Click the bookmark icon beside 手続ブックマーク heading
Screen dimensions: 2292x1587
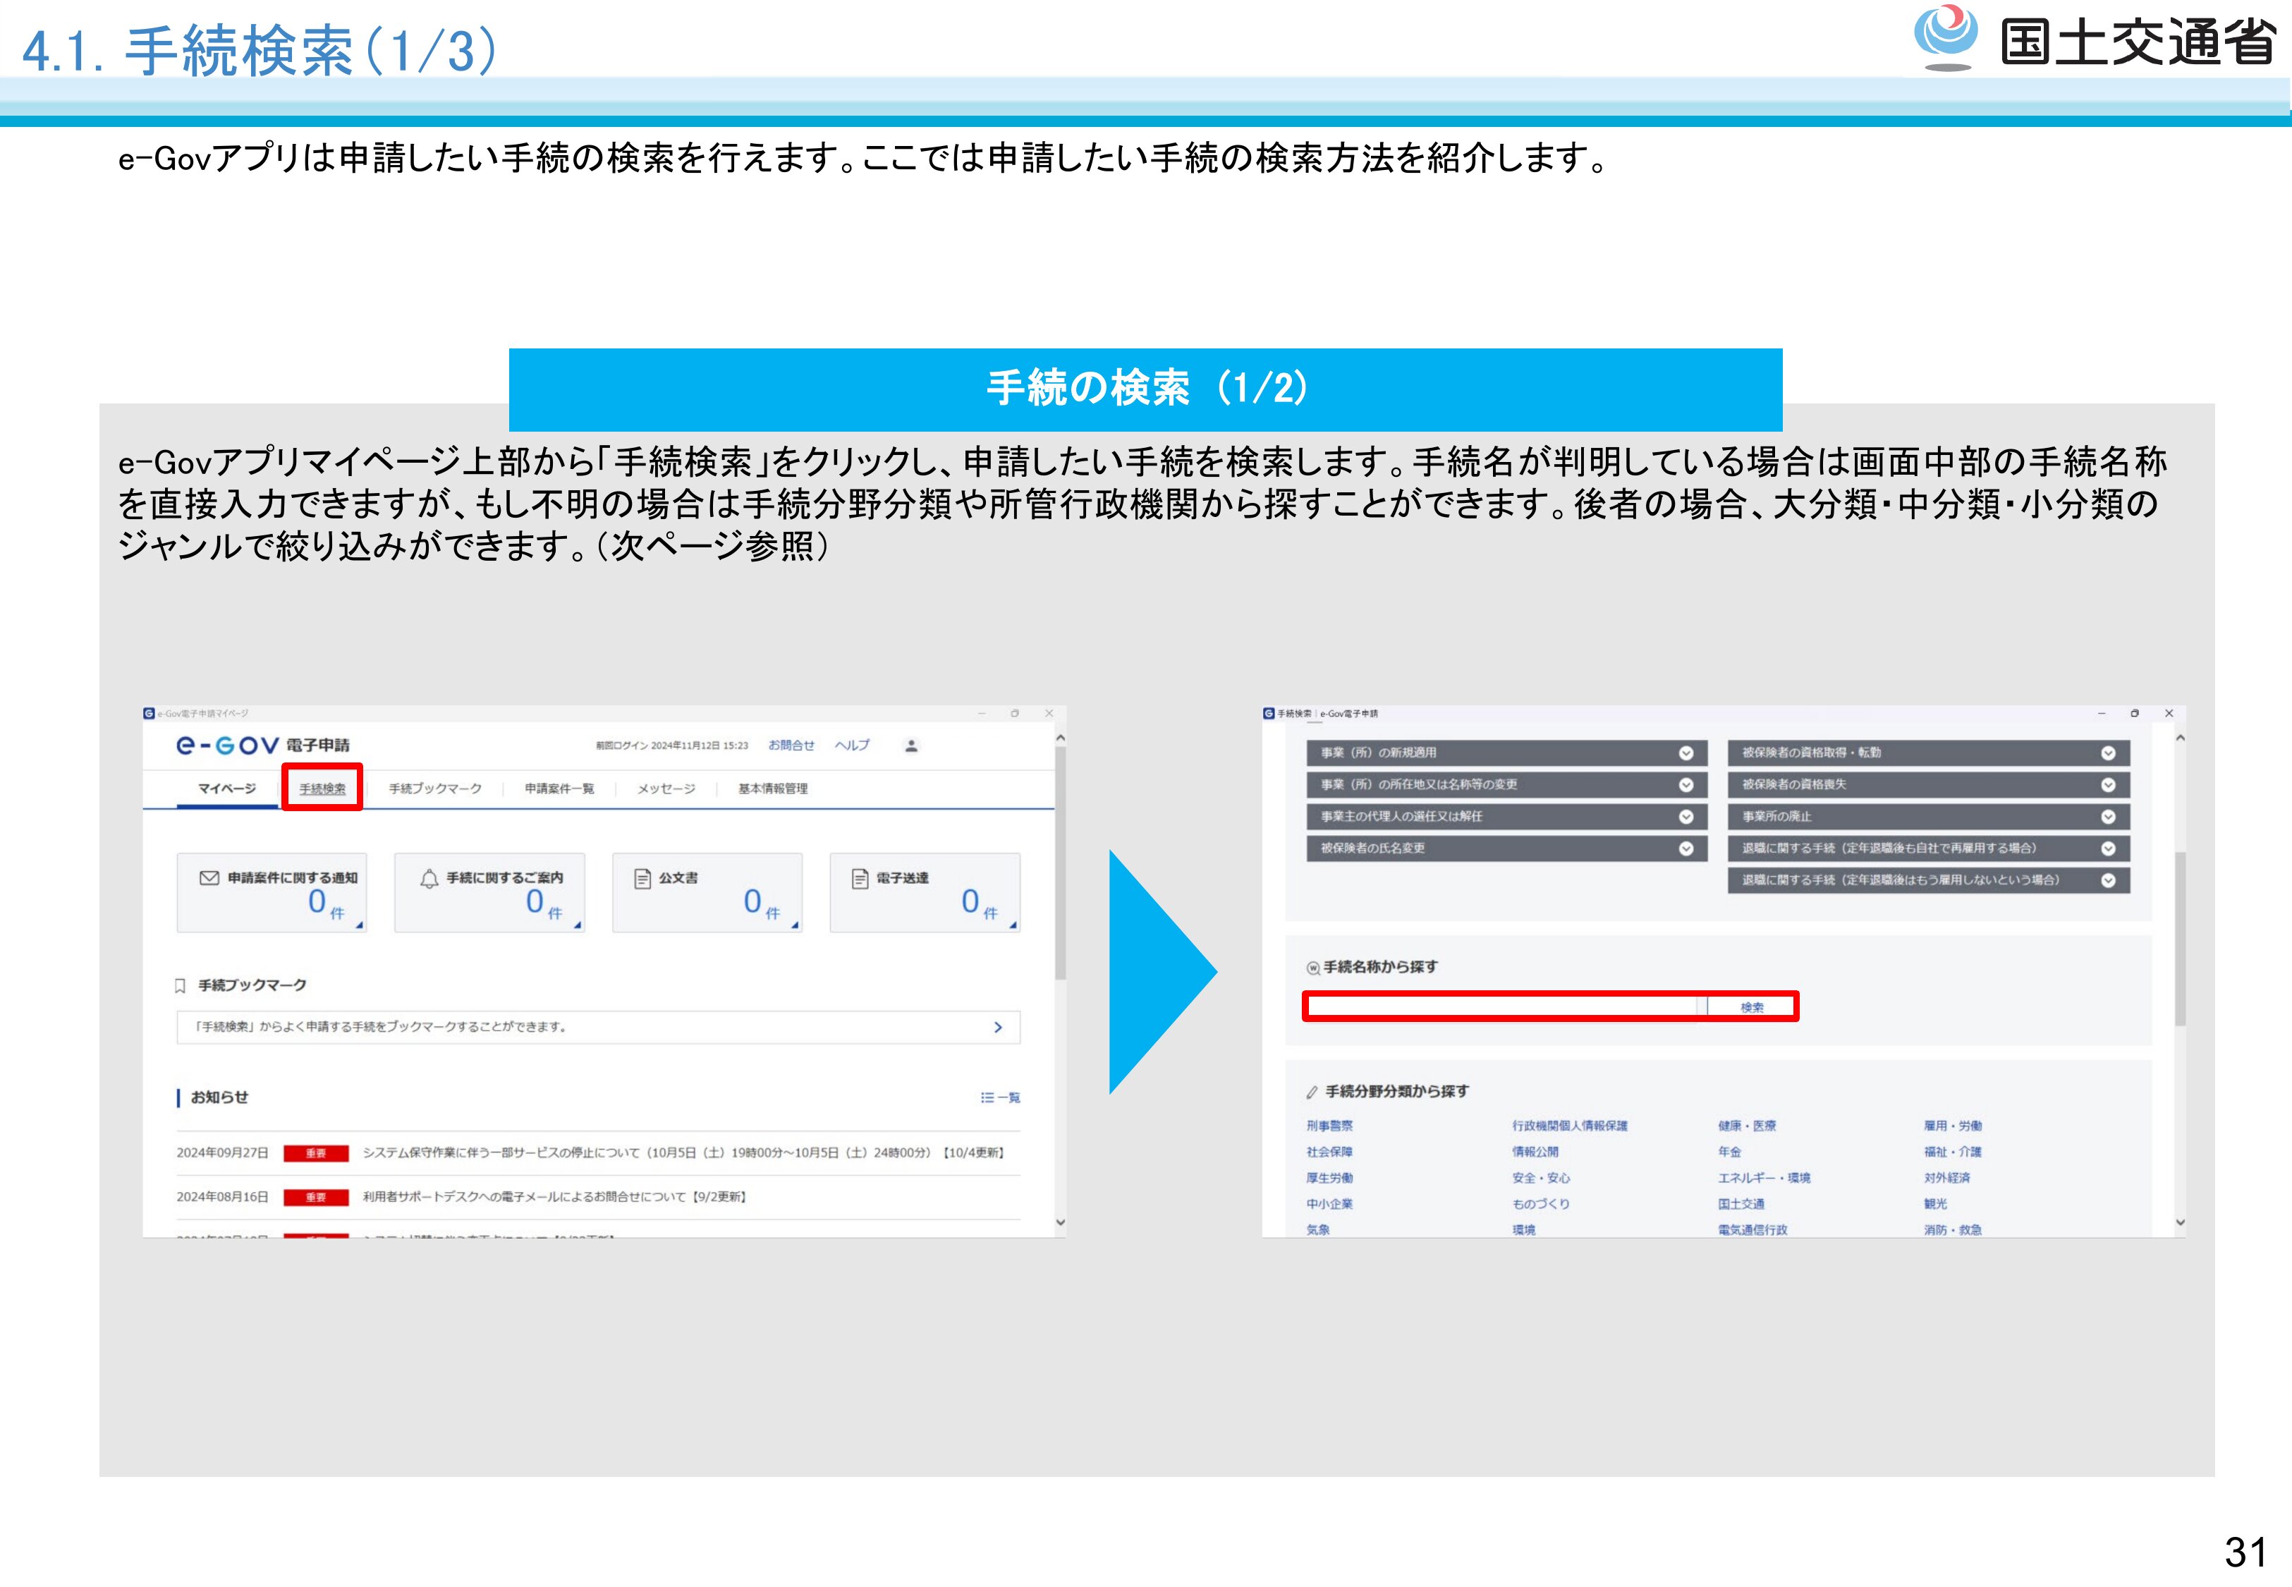[180, 985]
